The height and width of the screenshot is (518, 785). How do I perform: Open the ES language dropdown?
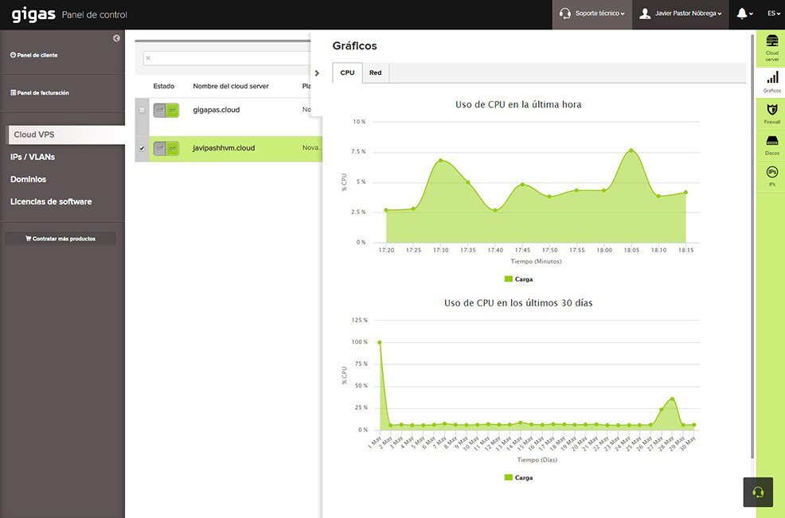(x=771, y=14)
